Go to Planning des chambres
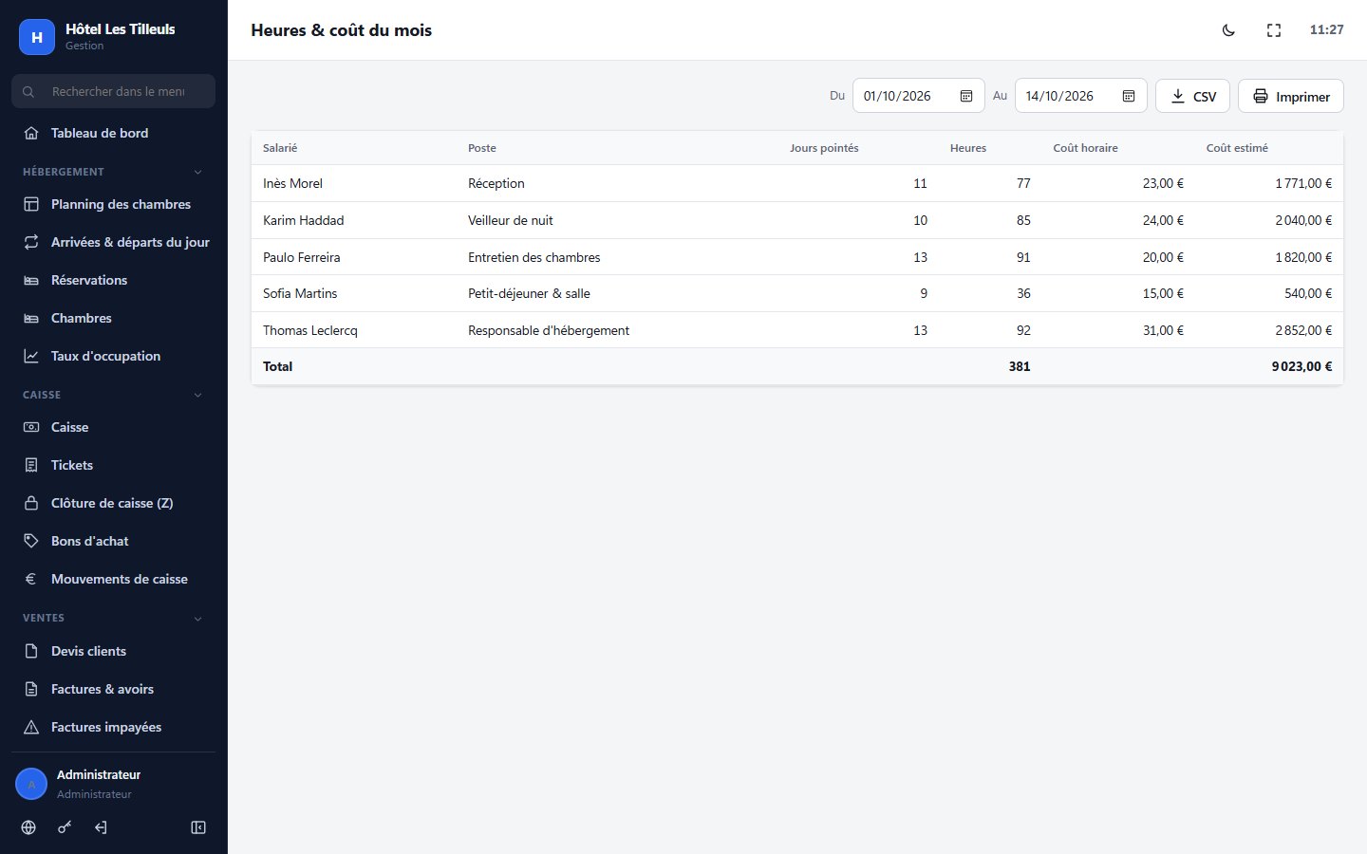Screen dimensions: 1367x854 (x=113, y=204)
